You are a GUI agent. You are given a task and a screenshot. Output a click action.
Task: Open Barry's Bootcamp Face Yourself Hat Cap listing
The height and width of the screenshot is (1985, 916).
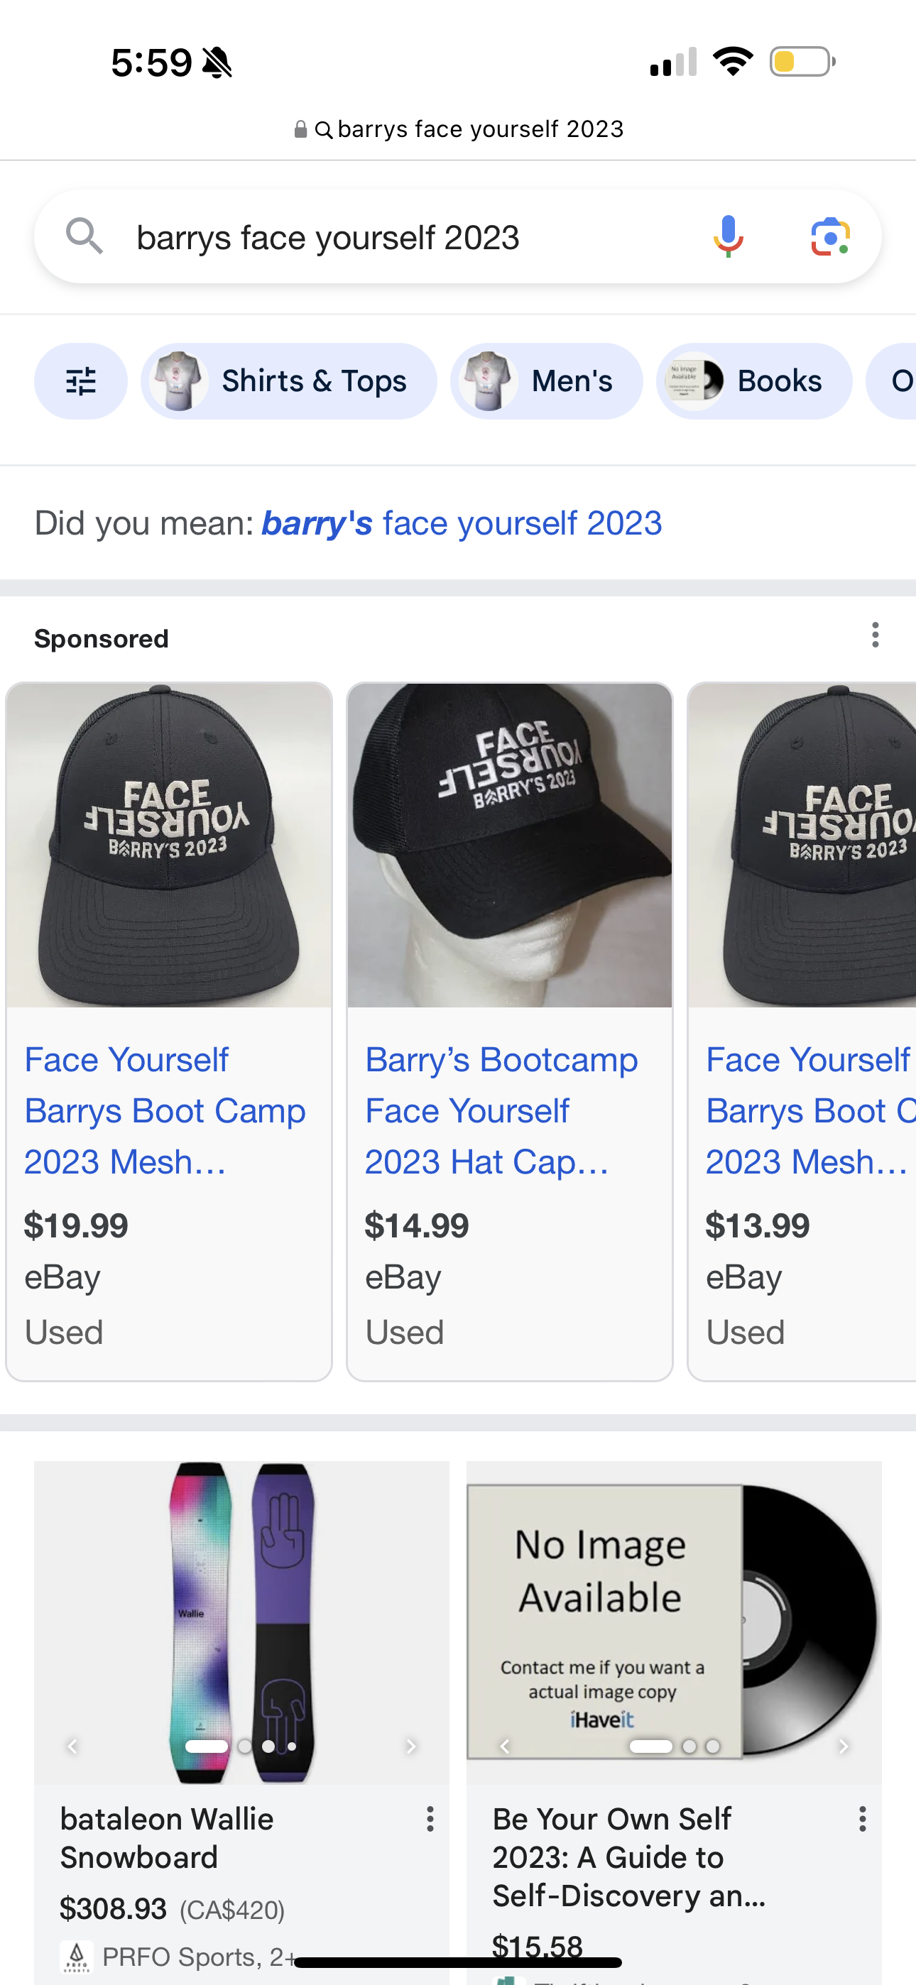pyautogui.click(x=501, y=1110)
